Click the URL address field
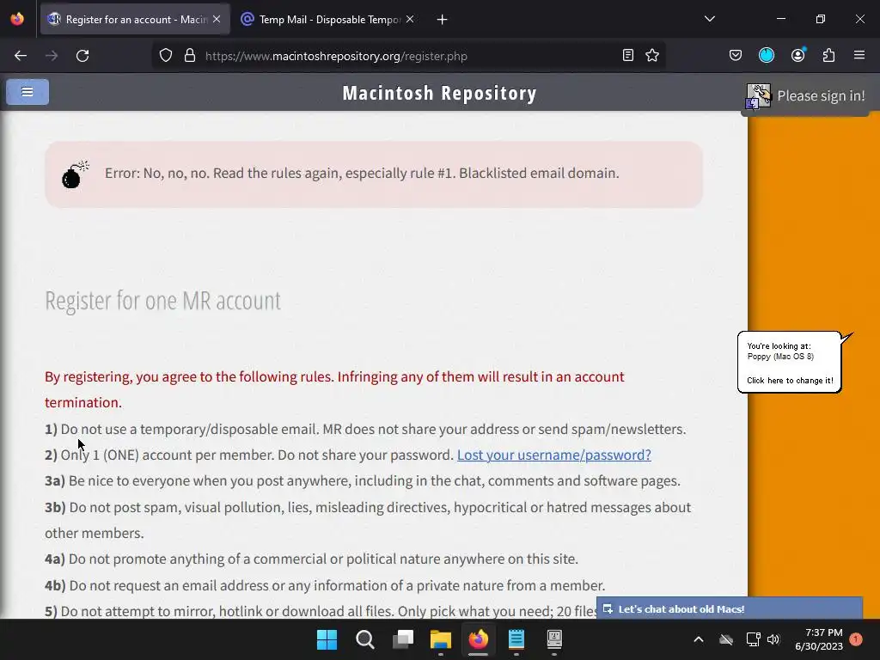This screenshot has width=880, height=660. click(x=408, y=56)
